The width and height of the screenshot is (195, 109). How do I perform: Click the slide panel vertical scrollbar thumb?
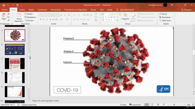(x=29, y=70)
